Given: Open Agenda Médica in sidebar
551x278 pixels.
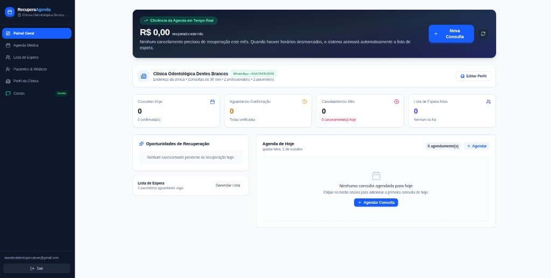Looking at the screenshot, I should click(x=37, y=45).
